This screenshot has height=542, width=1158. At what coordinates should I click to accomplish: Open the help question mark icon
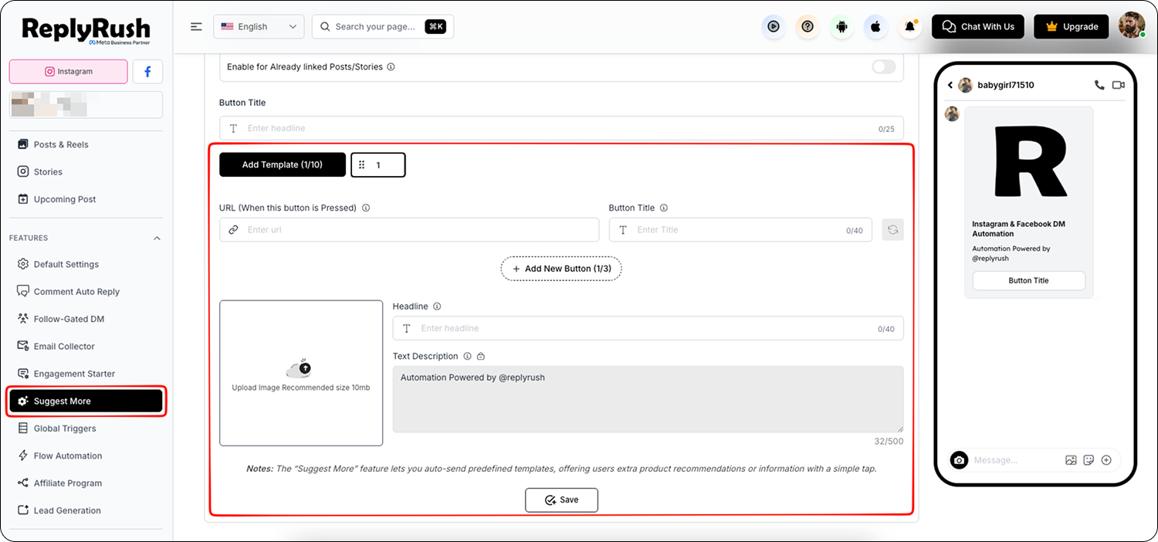click(808, 27)
